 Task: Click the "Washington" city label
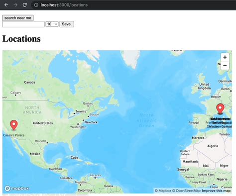[x=78, y=127]
